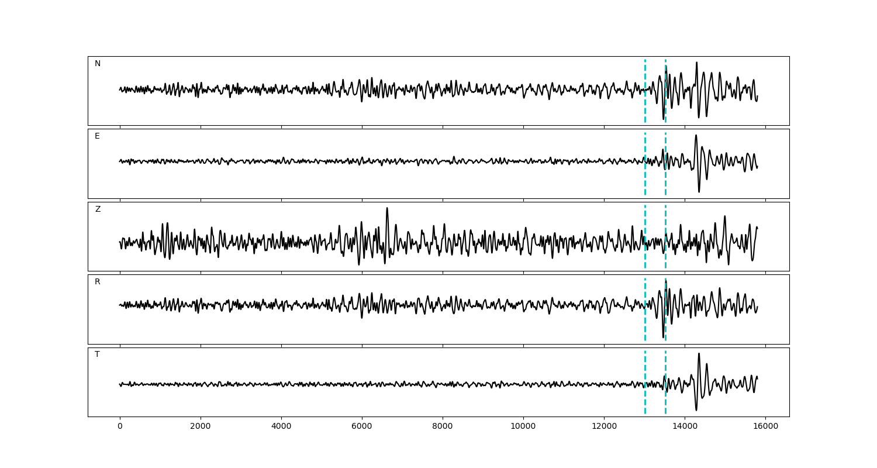Click the 16000 x-axis tick label
The width and height of the screenshot is (877, 468).
(765, 426)
